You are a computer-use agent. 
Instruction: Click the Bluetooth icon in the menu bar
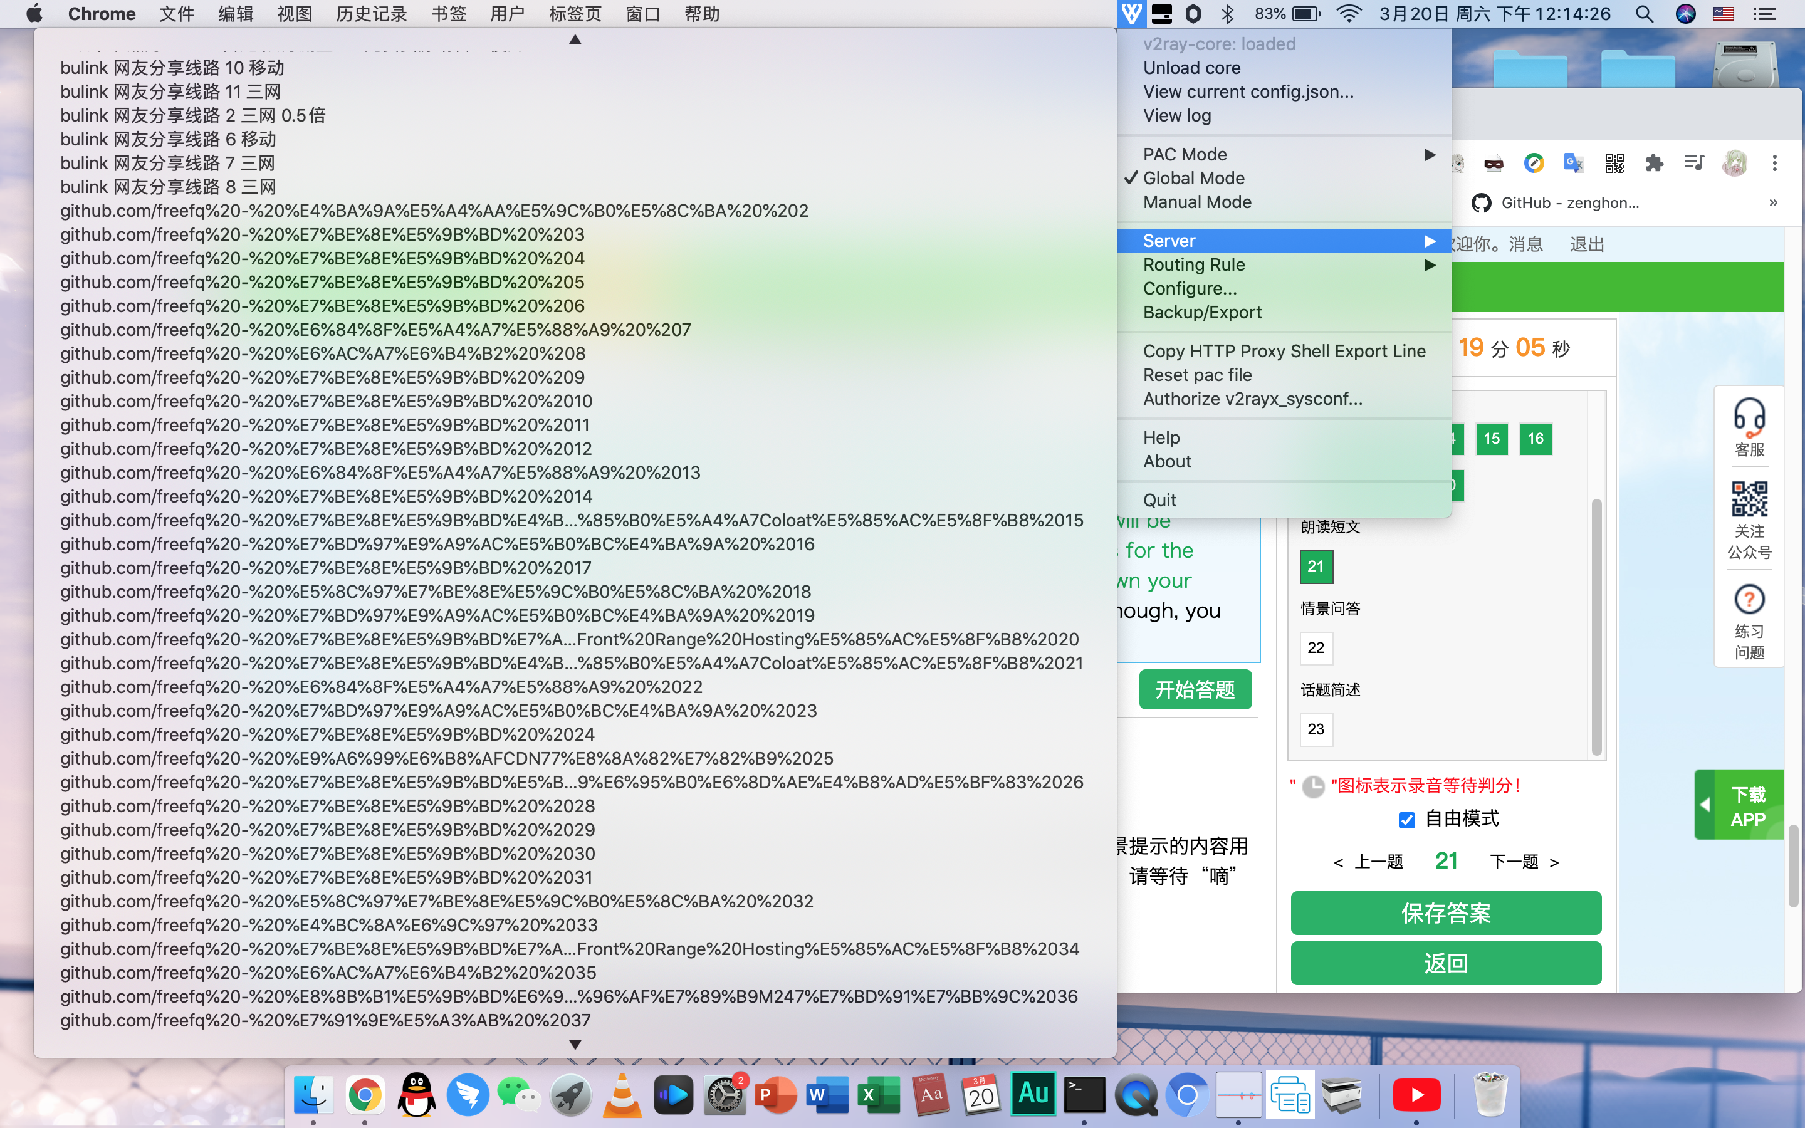click(x=1228, y=13)
